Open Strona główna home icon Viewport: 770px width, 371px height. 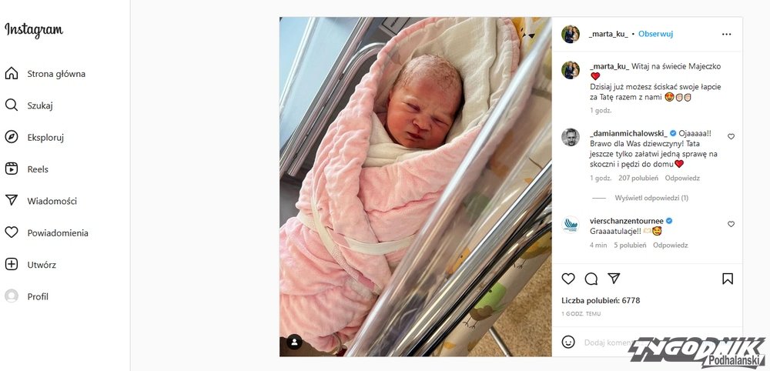(12, 74)
